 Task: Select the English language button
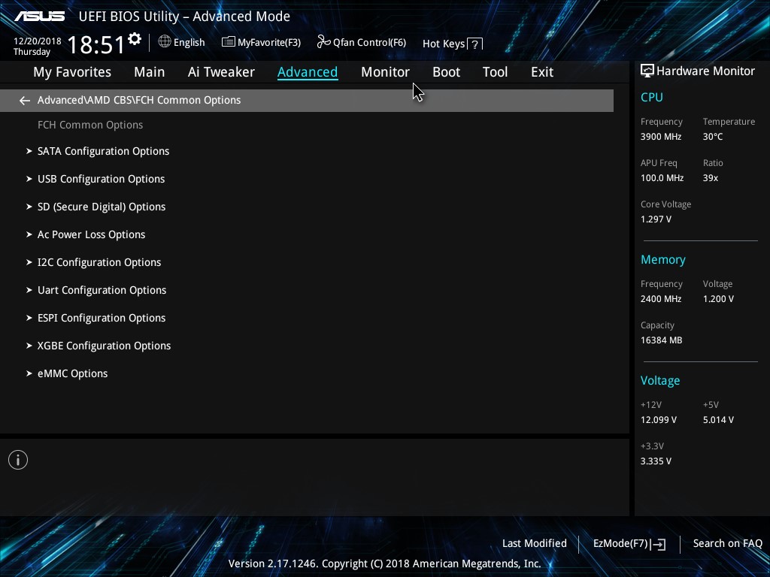click(x=182, y=42)
